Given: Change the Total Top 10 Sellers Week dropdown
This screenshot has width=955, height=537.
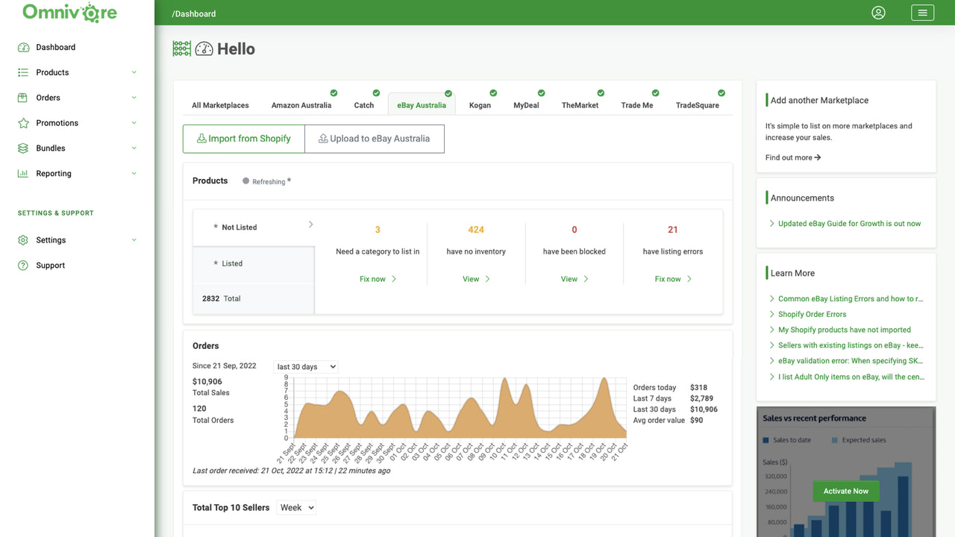Looking at the screenshot, I should pos(295,507).
